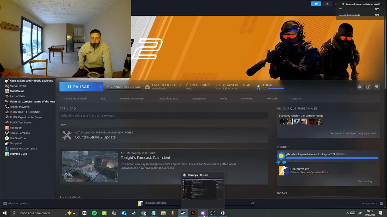This screenshot has height=217, width=387.
Task: Open Steam notifications bell icon
Action: [327, 4]
